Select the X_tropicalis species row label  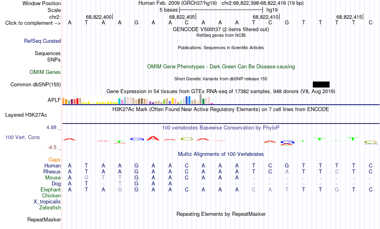pyautogui.click(x=47, y=202)
